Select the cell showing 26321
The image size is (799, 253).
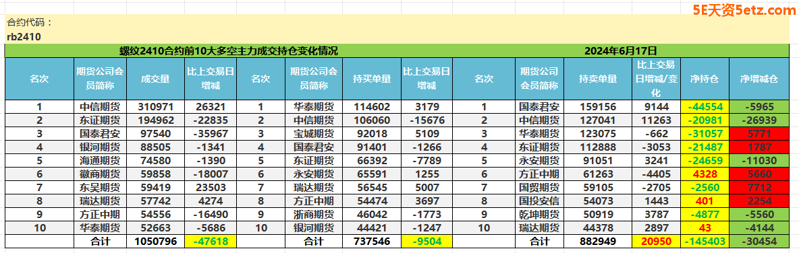click(x=210, y=107)
